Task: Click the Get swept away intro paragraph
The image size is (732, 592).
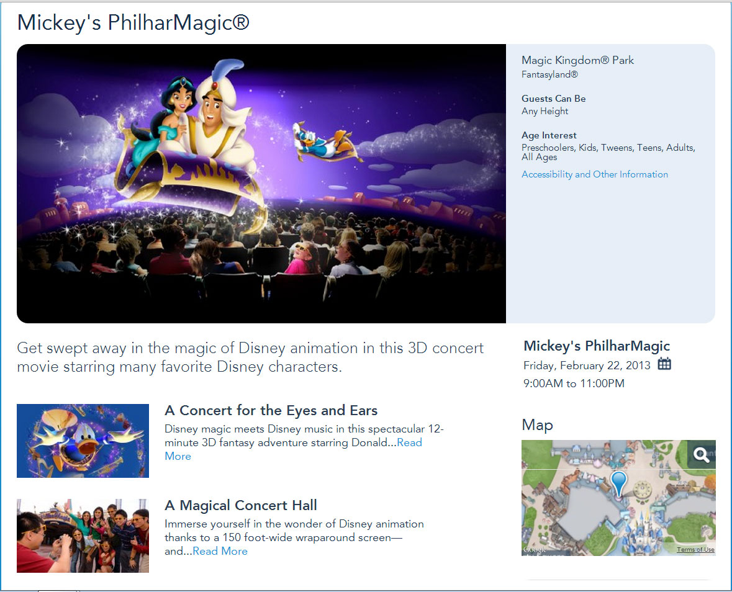Action: pos(250,357)
